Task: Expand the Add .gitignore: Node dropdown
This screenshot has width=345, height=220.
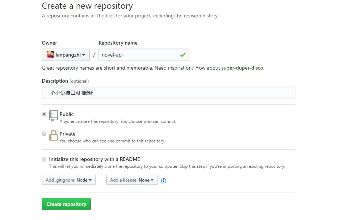Action: tap(68, 180)
